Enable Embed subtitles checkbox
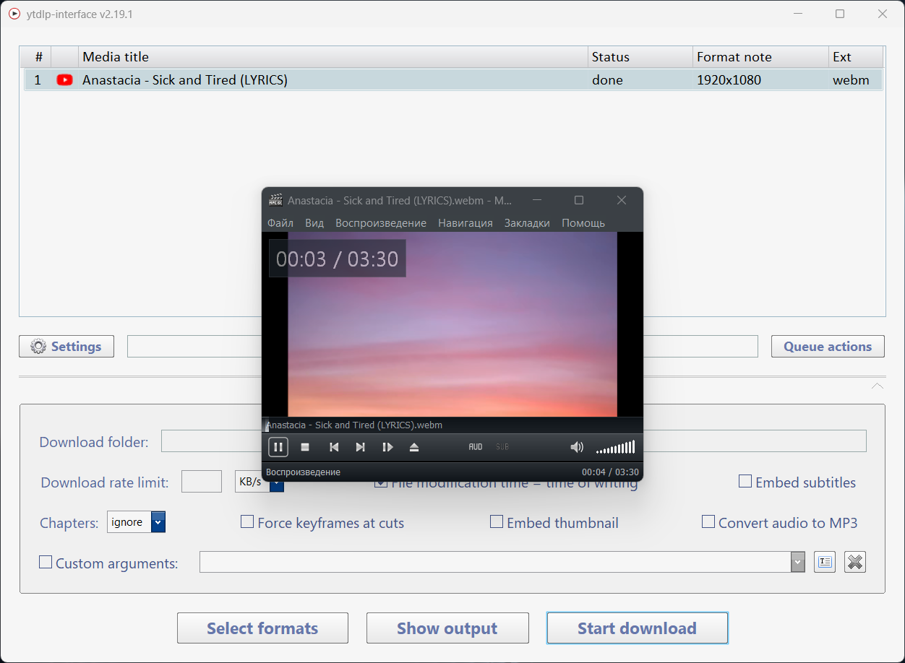The height and width of the screenshot is (663, 905). click(x=745, y=481)
